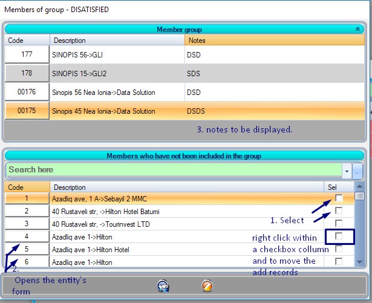Viewport: 372px width, 303px height.
Task: Enable the Sel checkbox on row 4
Action: click(339, 236)
